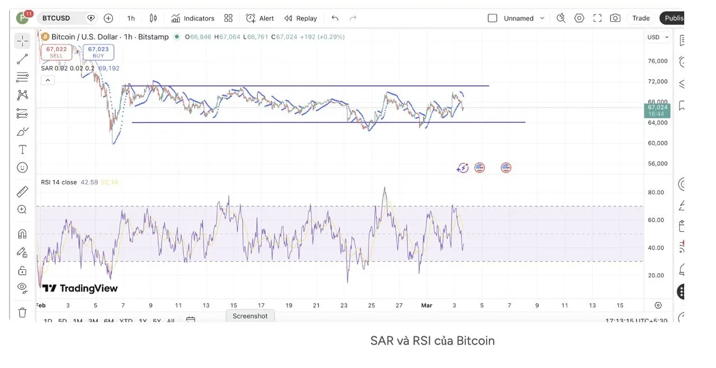Select the Text annotation tool
The width and height of the screenshot is (716, 368).
pos(22,149)
